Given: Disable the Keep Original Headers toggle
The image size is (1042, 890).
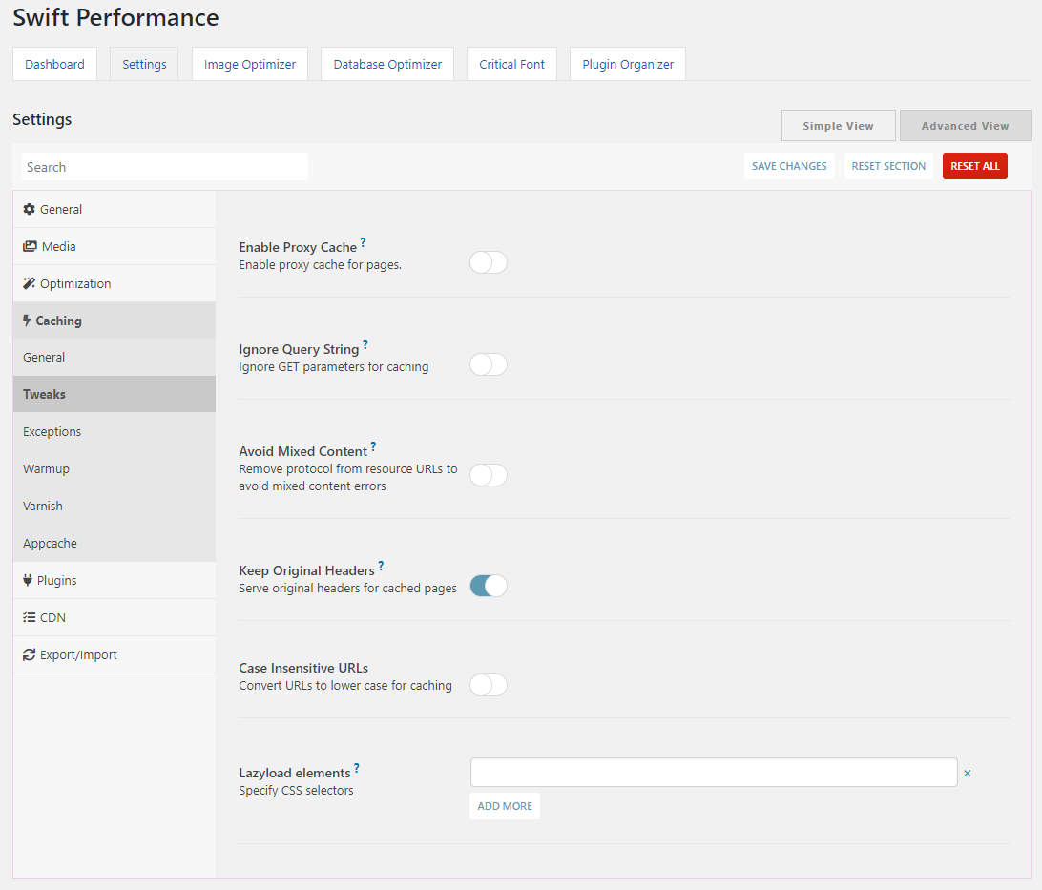Looking at the screenshot, I should click(x=489, y=586).
